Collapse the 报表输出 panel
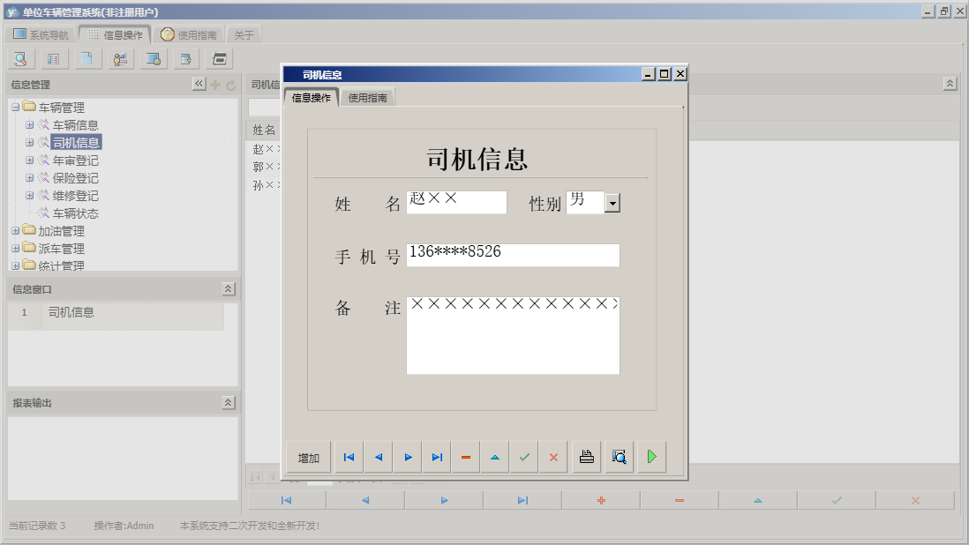The width and height of the screenshot is (969, 545). click(228, 402)
